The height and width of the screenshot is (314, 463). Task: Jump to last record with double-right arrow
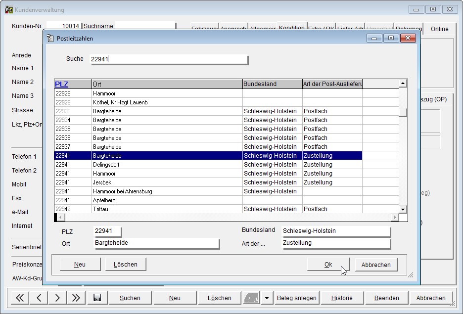point(76,298)
